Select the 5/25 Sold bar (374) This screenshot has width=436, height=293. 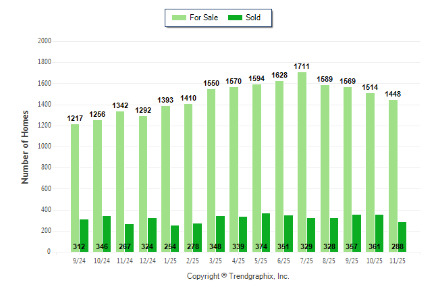266,232
